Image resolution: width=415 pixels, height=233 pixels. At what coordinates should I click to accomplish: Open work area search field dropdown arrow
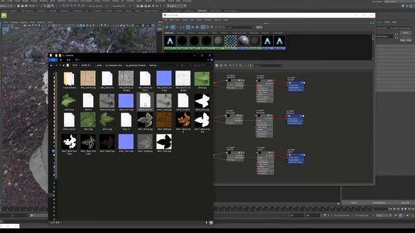pyautogui.click(x=281, y=65)
